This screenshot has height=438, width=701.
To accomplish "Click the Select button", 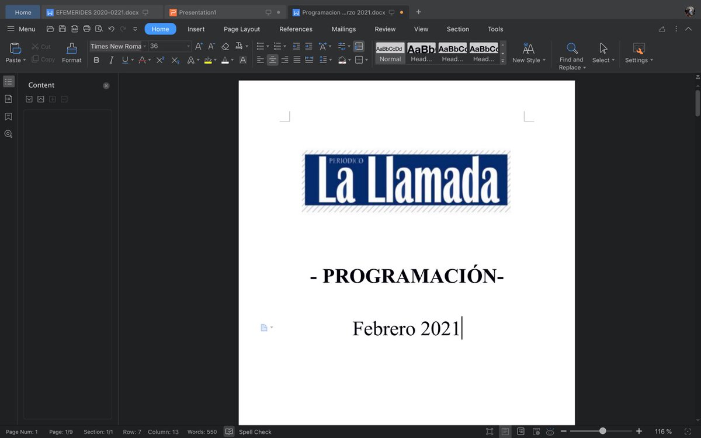I will point(603,53).
